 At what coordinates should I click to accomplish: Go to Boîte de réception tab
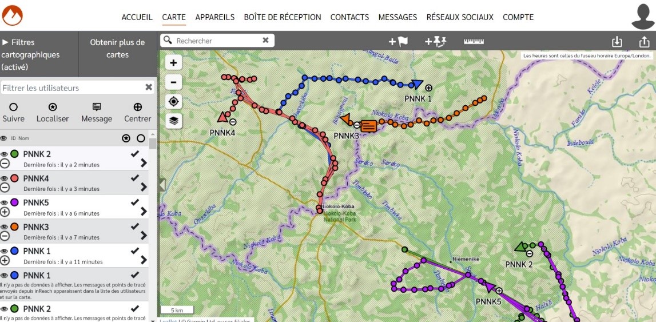pyautogui.click(x=282, y=17)
